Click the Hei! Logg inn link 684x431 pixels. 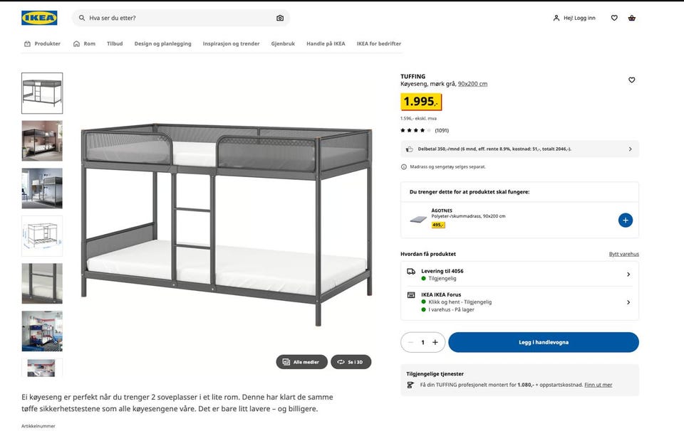tap(574, 18)
